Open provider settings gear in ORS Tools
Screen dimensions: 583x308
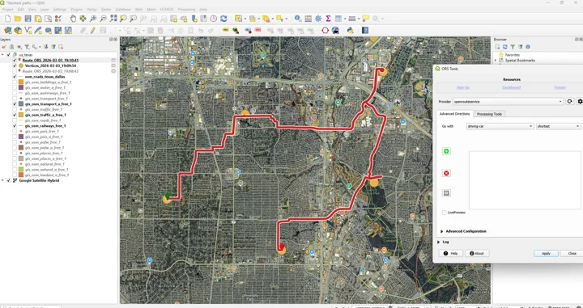tap(580, 101)
